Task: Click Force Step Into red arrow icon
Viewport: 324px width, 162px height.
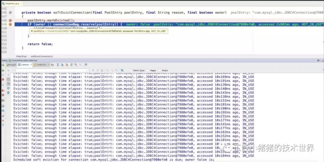Action: pos(67,65)
